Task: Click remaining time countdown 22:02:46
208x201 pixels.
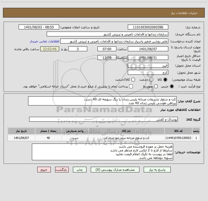Action: (x=50, y=49)
